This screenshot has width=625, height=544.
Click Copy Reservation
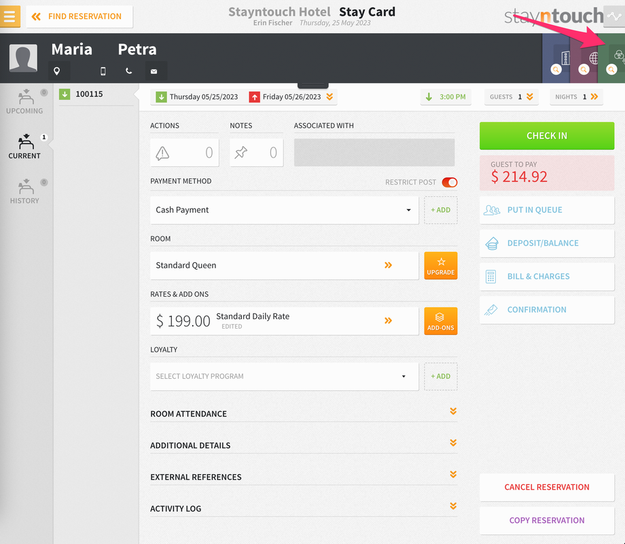(546, 520)
